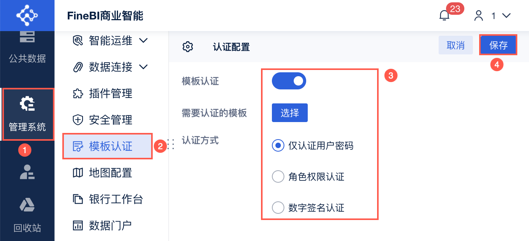Click the FineBI logo icon
Screen dimensions: 529x241
tap(27, 15)
